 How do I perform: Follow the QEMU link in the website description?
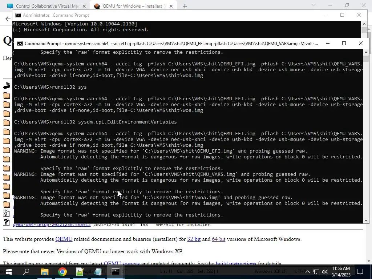click(64, 239)
